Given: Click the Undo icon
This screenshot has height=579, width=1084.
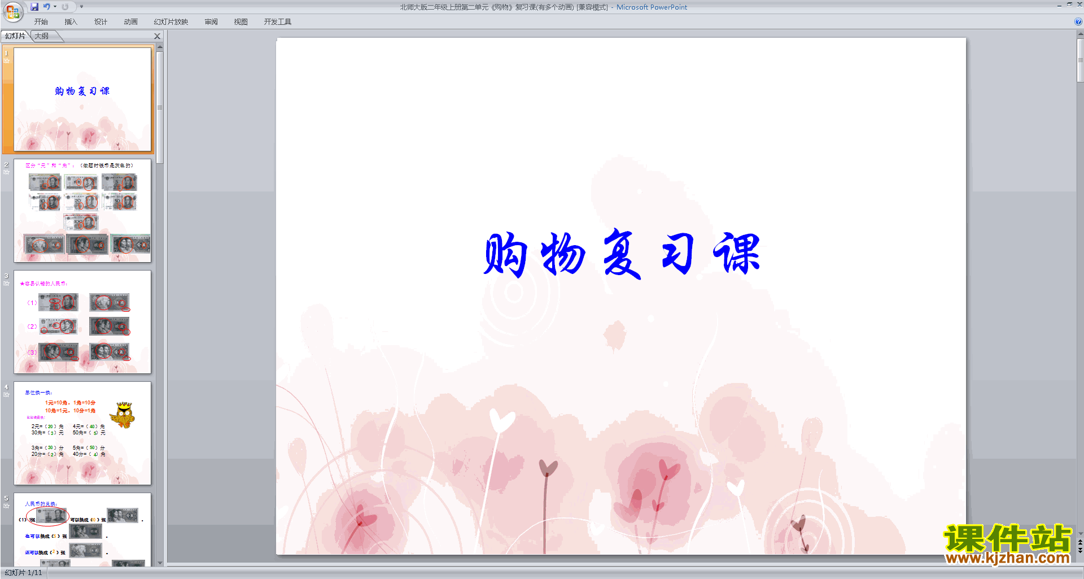Looking at the screenshot, I should point(46,7).
